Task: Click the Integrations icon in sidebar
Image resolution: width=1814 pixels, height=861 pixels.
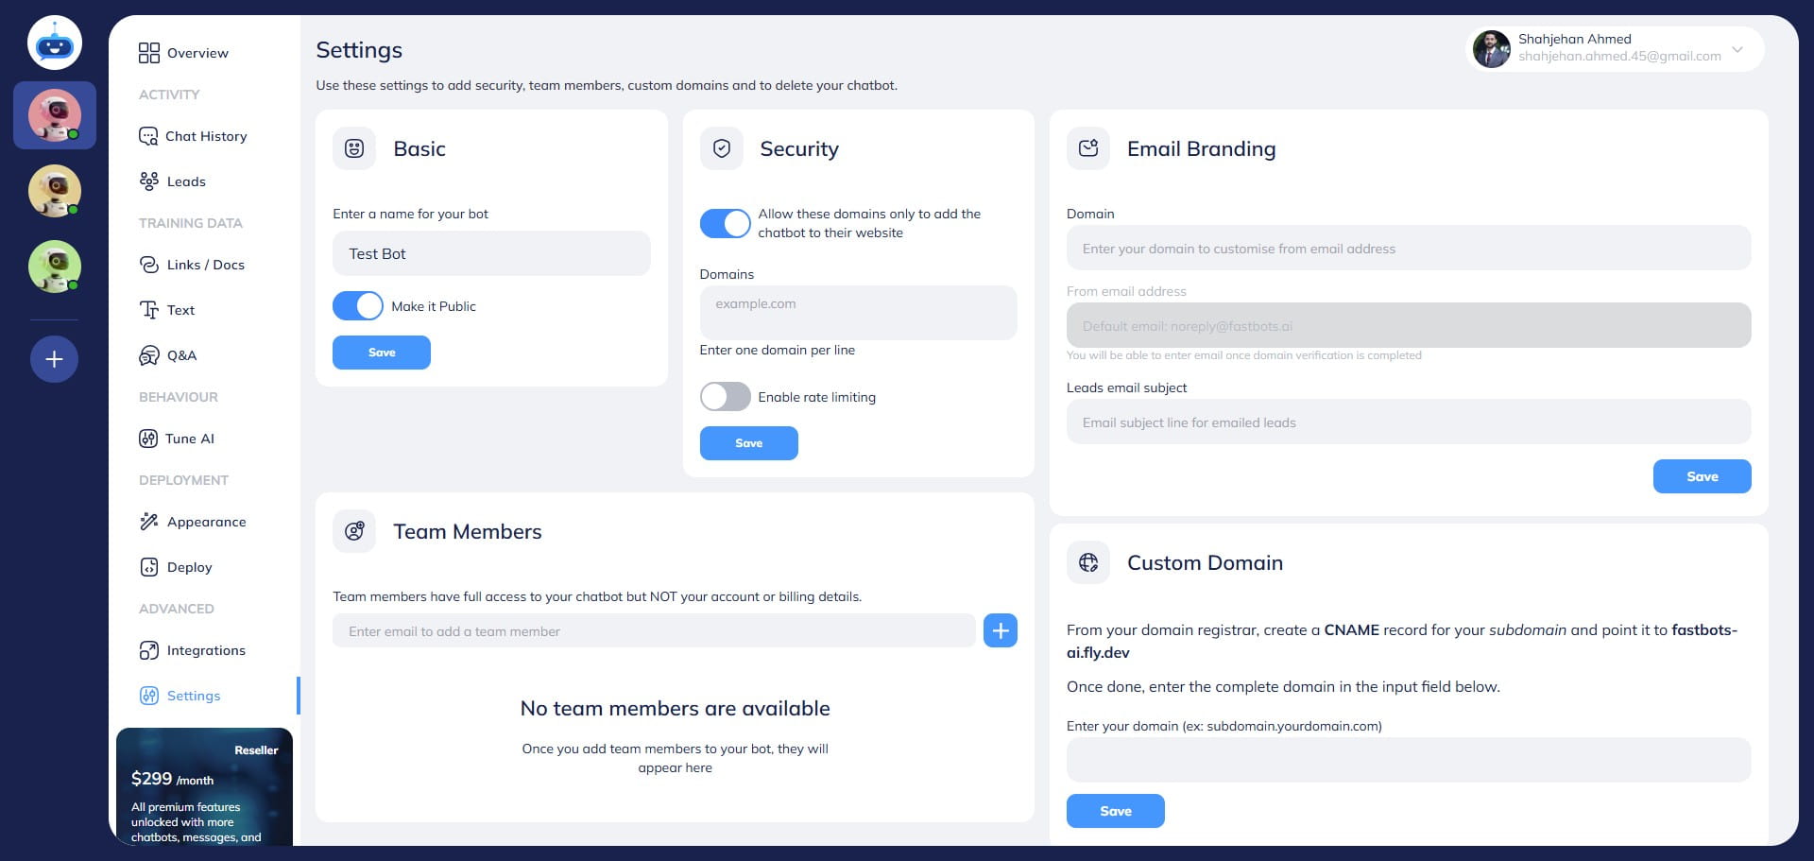Action: pyautogui.click(x=149, y=650)
